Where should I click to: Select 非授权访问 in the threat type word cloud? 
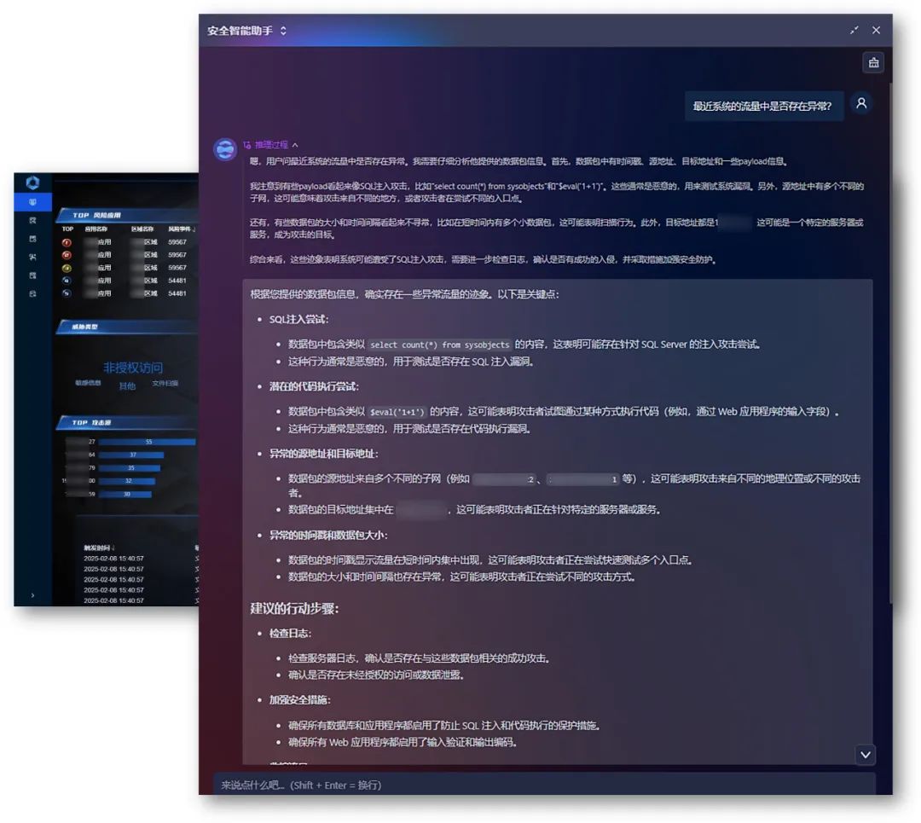coord(133,368)
